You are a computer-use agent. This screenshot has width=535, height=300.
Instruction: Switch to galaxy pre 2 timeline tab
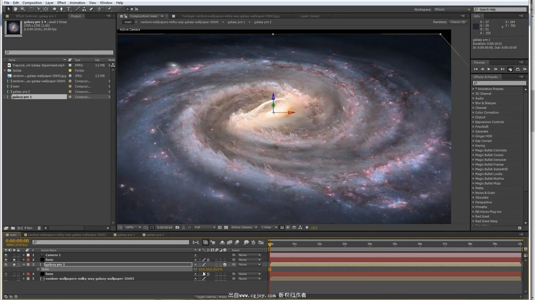click(155, 235)
